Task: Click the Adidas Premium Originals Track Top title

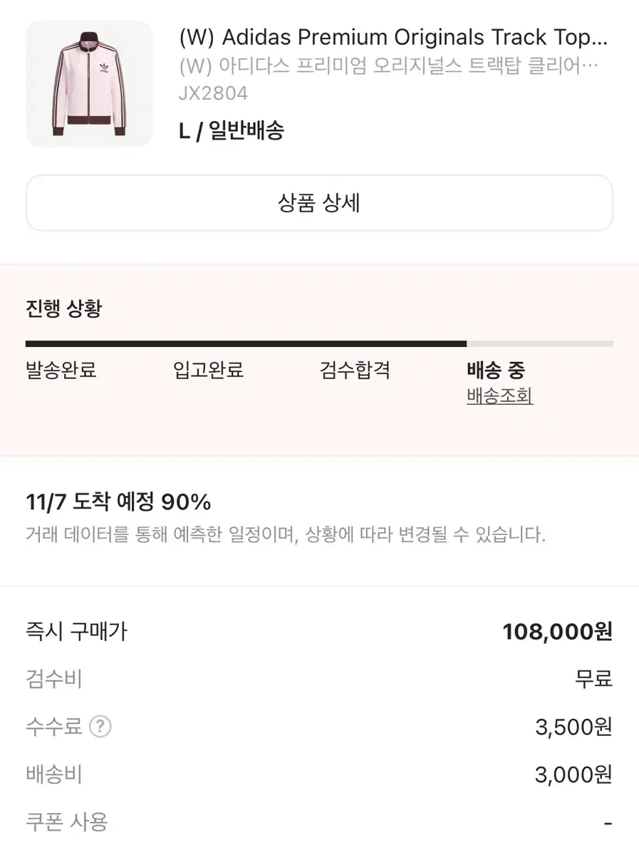Action: click(394, 37)
